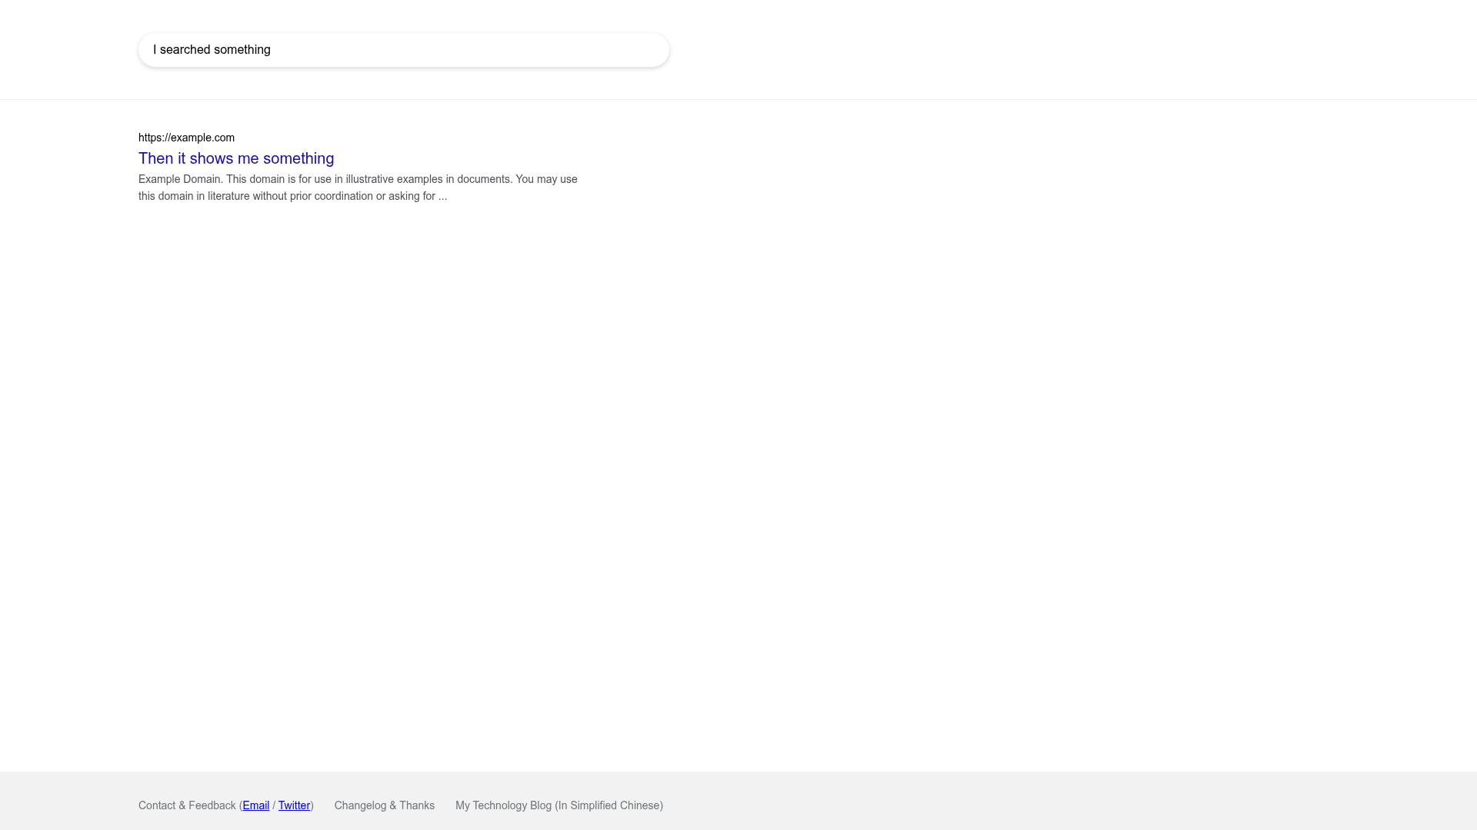Open 'My Technology Blog' footer link

pos(503,805)
